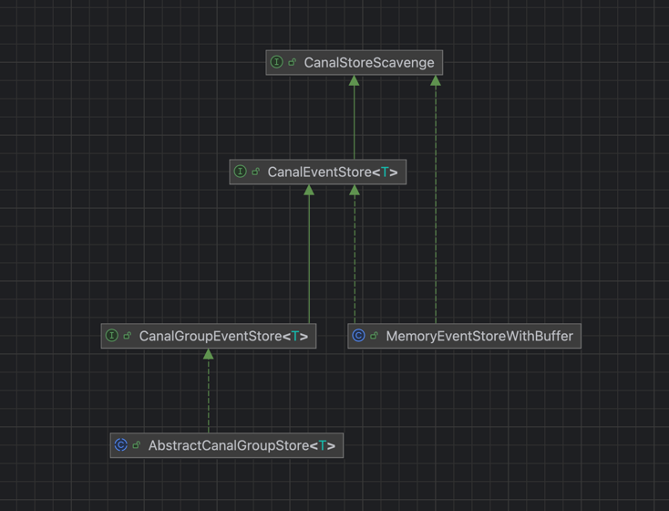Click the class icon on MemoryEventStoreWithBuffer node
The height and width of the screenshot is (511, 669).
[358, 336]
